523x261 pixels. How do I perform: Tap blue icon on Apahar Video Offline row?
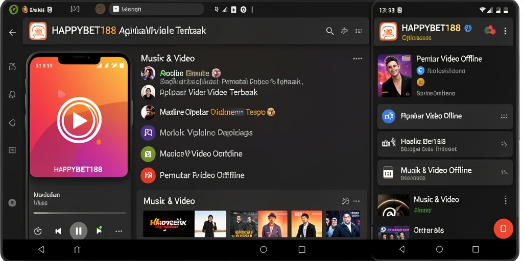tap(388, 116)
